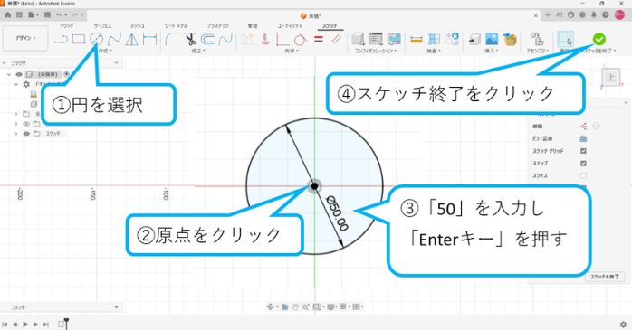Switch to the ソリッド tab

66,25
